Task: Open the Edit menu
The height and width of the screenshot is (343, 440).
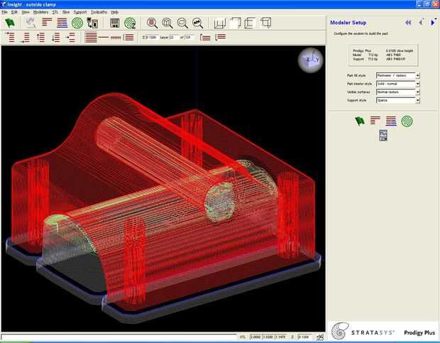Action: [14, 12]
